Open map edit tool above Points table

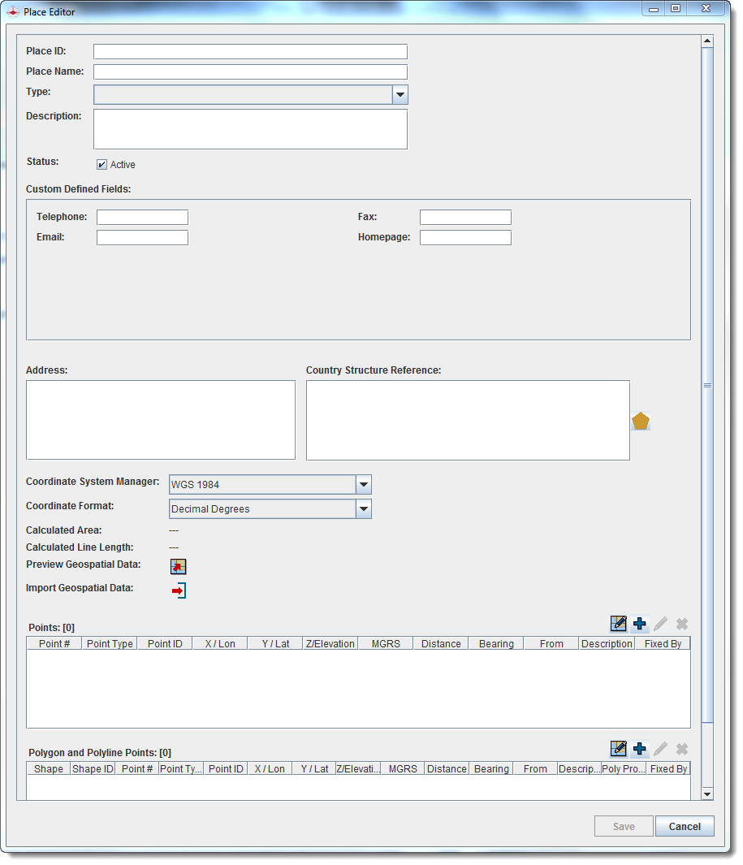pyautogui.click(x=619, y=624)
